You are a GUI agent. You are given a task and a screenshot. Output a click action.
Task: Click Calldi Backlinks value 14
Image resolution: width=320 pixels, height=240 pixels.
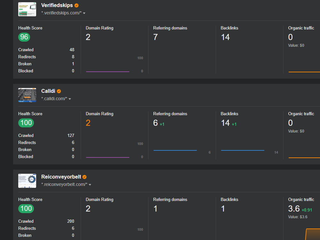click(x=225, y=123)
